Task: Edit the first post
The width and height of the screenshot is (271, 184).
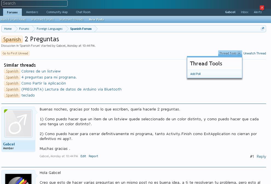Action: (83, 156)
